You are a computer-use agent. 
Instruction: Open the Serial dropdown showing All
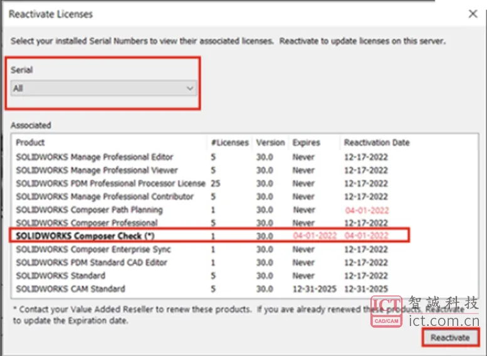[x=103, y=88]
